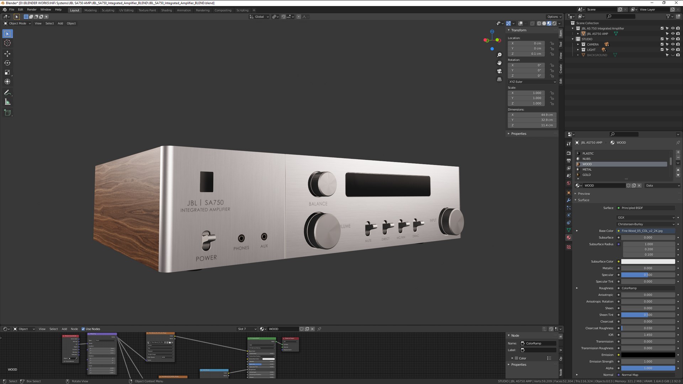Click the viewport zoom magnifier icon
The height and width of the screenshot is (384, 683).
click(x=499, y=55)
